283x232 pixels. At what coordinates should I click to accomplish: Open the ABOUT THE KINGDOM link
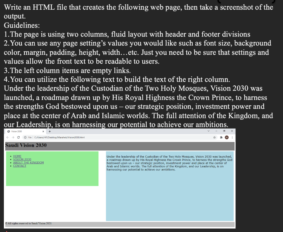coord(28,162)
